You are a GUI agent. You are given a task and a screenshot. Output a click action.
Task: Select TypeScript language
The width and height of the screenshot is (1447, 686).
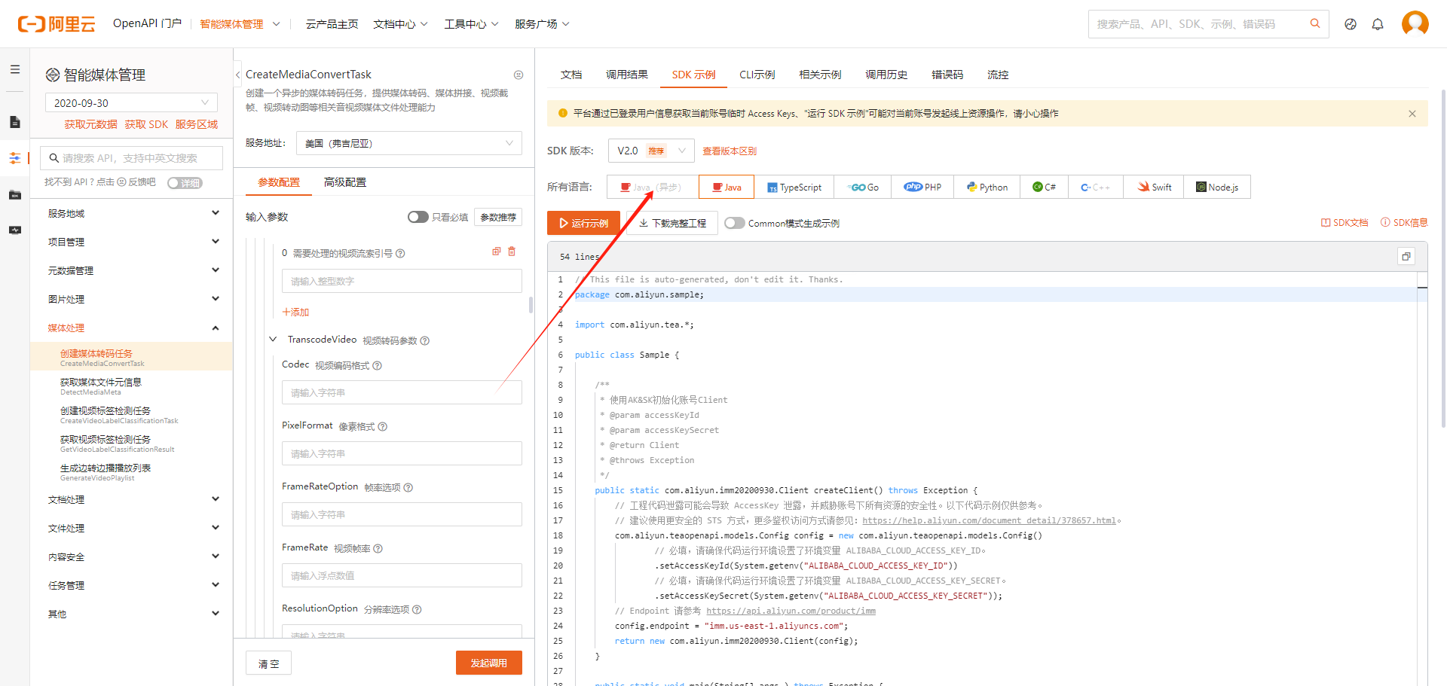[794, 187]
